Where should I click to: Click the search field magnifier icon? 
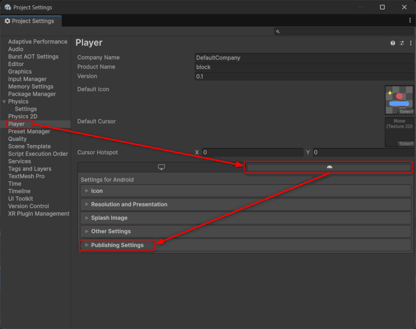coord(278,32)
